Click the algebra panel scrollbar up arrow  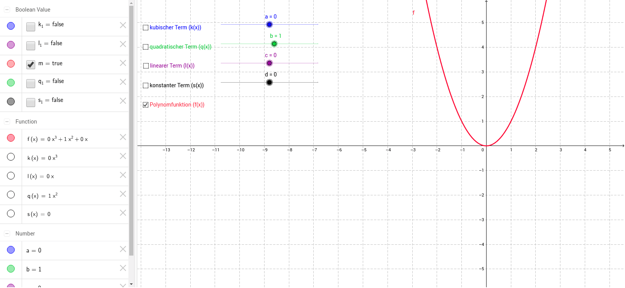[131, 3]
